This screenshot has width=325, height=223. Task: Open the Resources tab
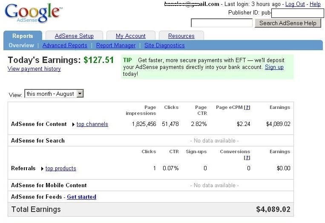(x=181, y=36)
